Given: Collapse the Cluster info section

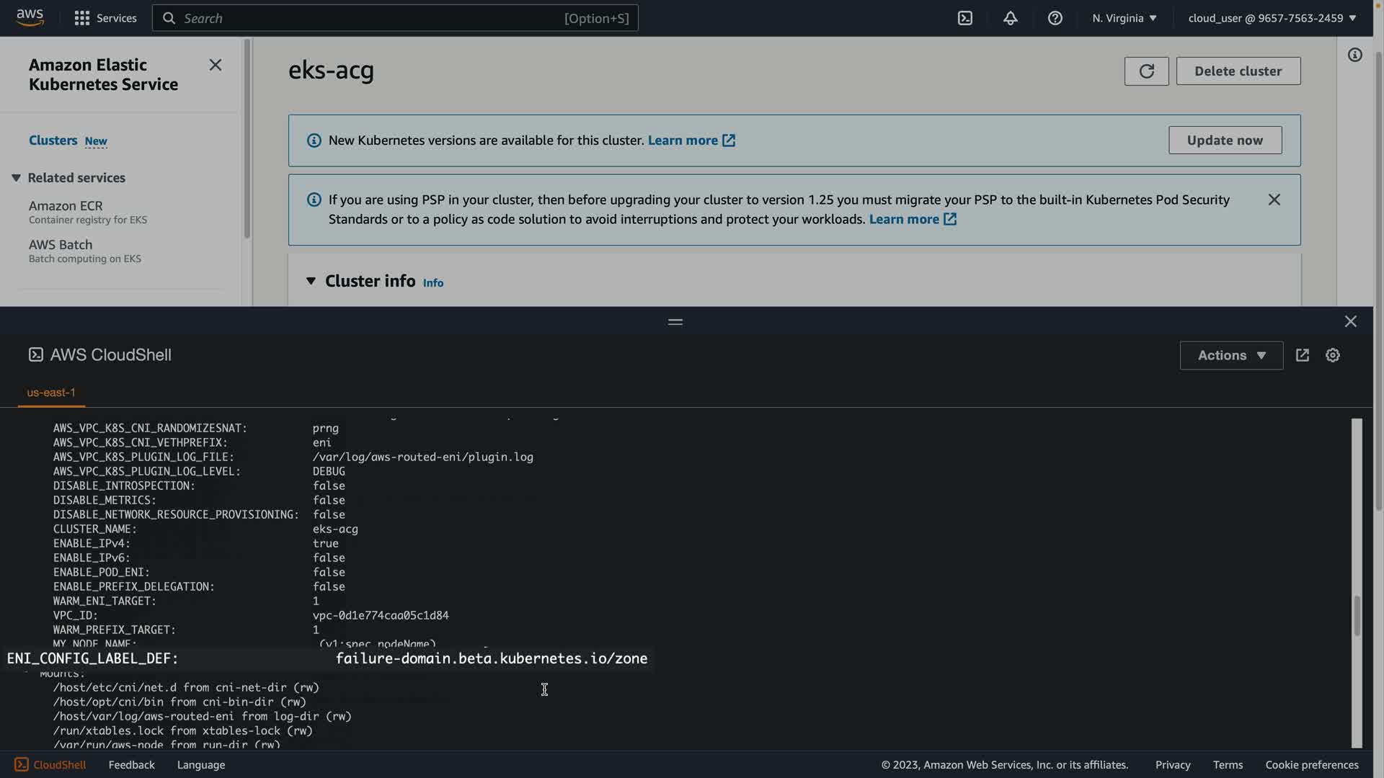Looking at the screenshot, I should pos(311,281).
